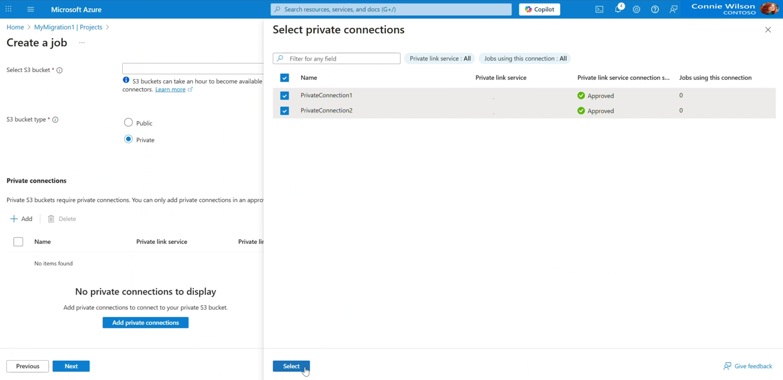Image resolution: width=783 pixels, height=380 pixels.
Task: Toggle the select-all checkbox in panel header
Action: [285, 78]
